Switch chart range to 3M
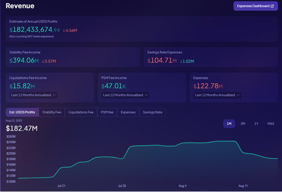Screen dimensions: 282x192 (x=243, y=124)
